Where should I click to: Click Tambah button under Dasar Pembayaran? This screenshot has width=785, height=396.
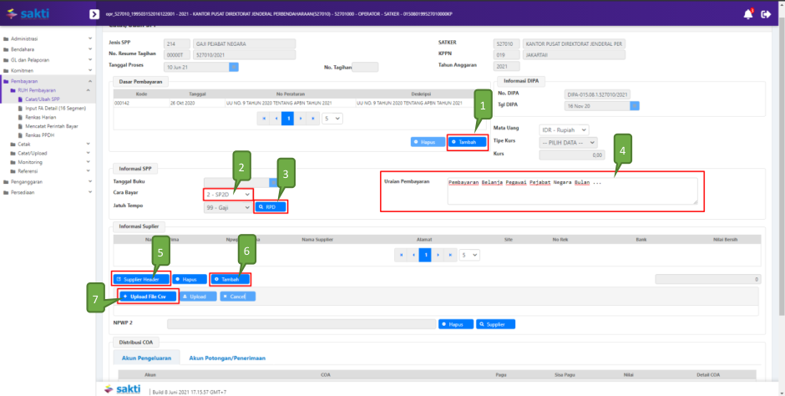[x=467, y=142]
